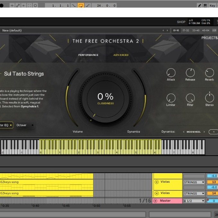Screen dimensions: 218x218
Task: Click the large Cloudiness dial
Action: (x=106, y=99)
